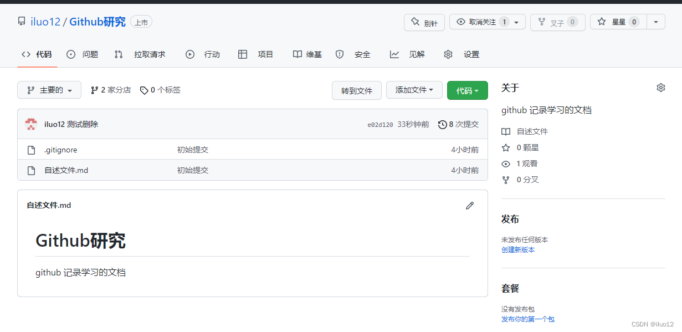The image size is (682, 332).
Task: Open 初始提交 commit message on 自述文件.md row
Action: [x=193, y=170]
